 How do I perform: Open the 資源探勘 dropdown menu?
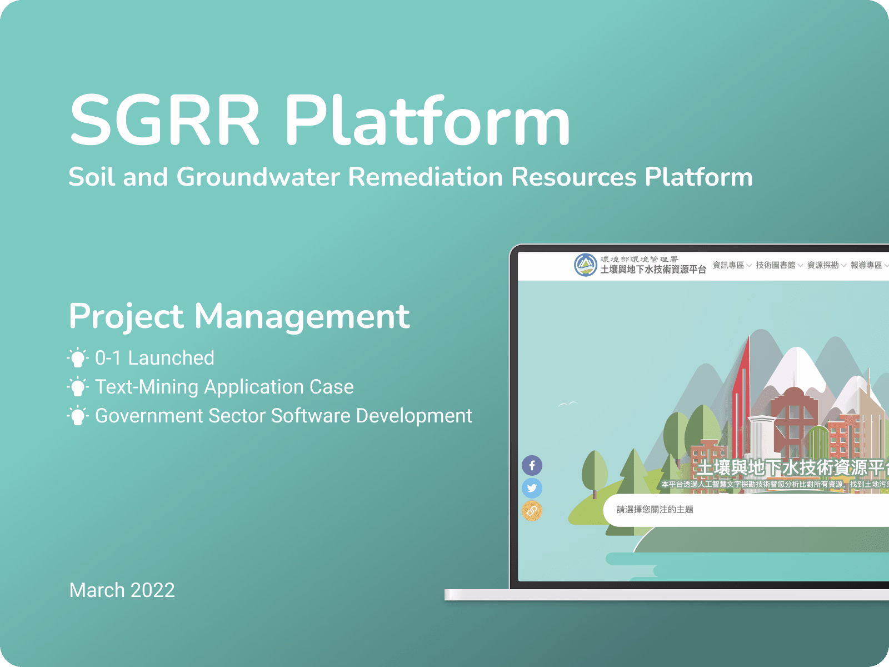click(843, 265)
